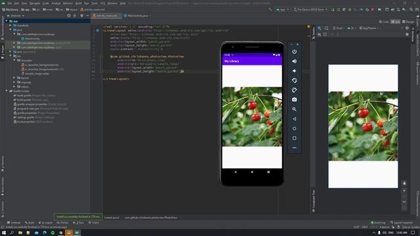Open search everywhere magnifier in top toolbar
Screen dimensions: 420x236
[411, 10]
